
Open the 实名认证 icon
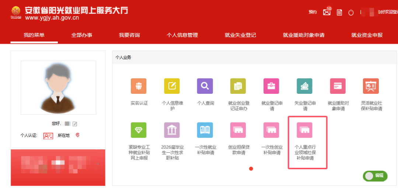point(139,86)
